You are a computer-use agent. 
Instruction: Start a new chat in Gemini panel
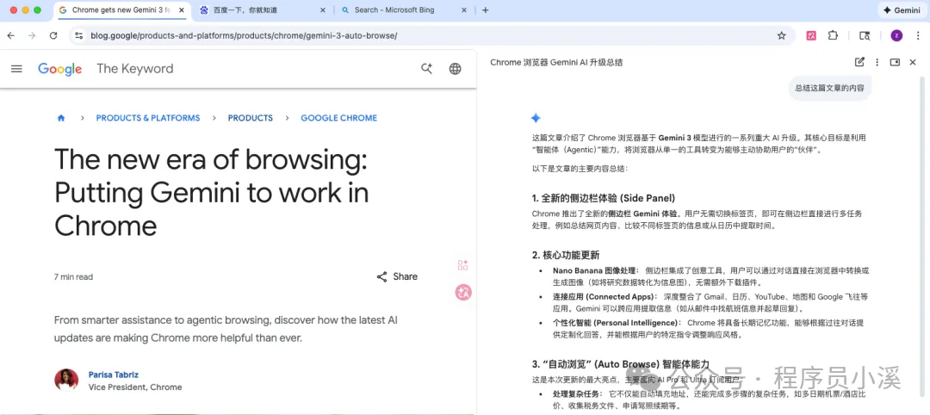point(859,62)
